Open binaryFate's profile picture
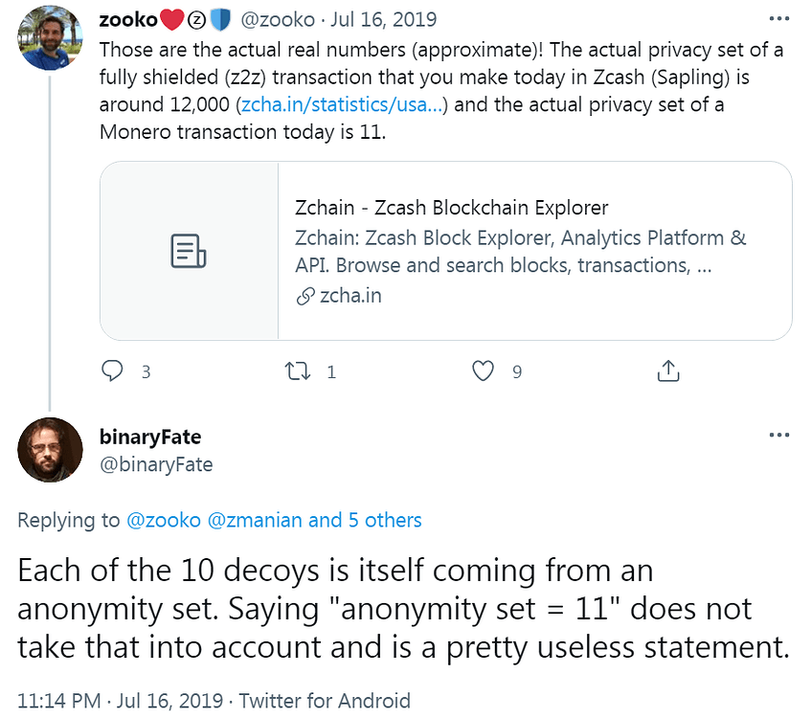Screen dimensions: 811x718 tap(50, 449)
